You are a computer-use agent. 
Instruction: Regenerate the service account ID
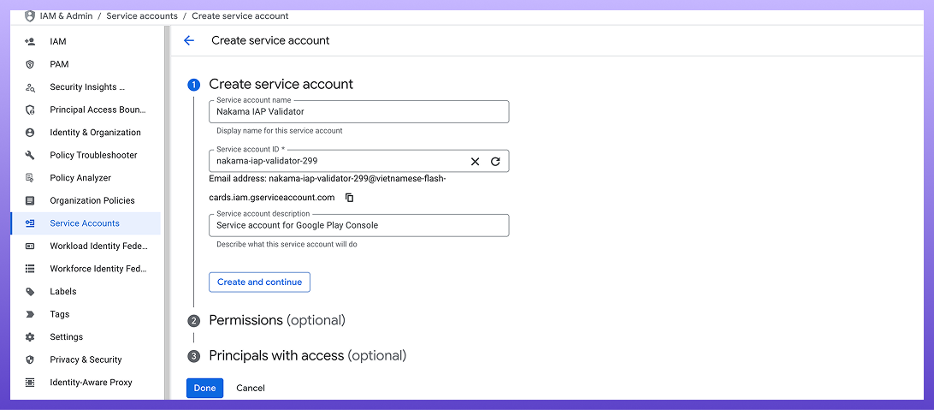click(495, 161)
